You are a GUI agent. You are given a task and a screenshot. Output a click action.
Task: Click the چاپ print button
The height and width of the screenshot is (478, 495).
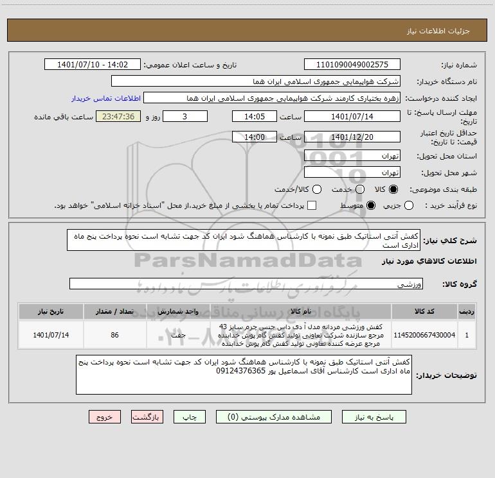coord(190,417)
